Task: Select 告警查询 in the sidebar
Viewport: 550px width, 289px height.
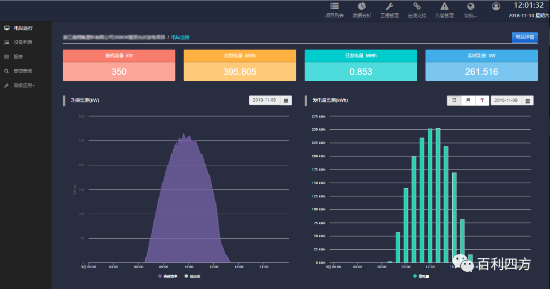Action: point(23,71)
